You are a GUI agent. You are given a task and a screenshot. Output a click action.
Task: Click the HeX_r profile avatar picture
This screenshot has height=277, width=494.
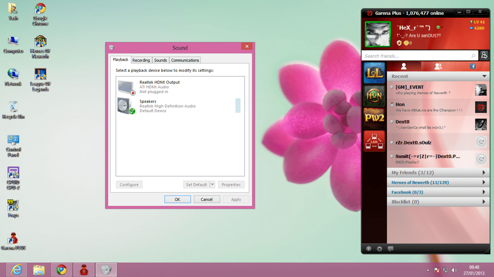tap(378, 34)
